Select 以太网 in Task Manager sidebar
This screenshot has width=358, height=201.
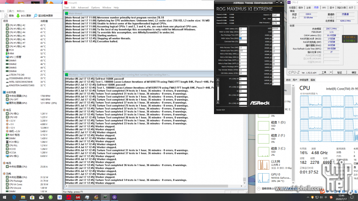click(274, 165)
